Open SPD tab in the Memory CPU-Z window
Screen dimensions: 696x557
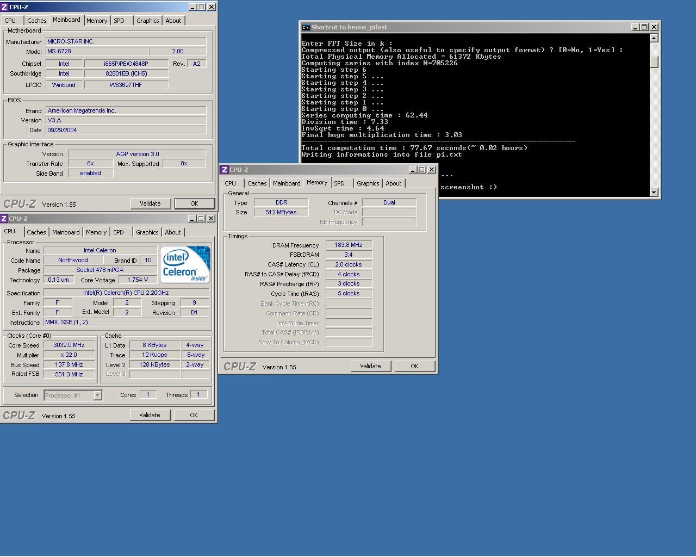339,183
